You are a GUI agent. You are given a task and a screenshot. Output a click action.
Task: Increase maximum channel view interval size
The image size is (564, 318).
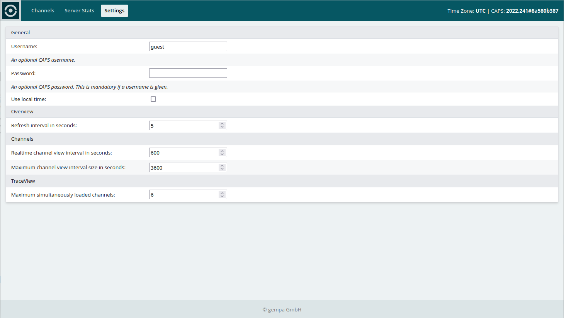(222, 166)
